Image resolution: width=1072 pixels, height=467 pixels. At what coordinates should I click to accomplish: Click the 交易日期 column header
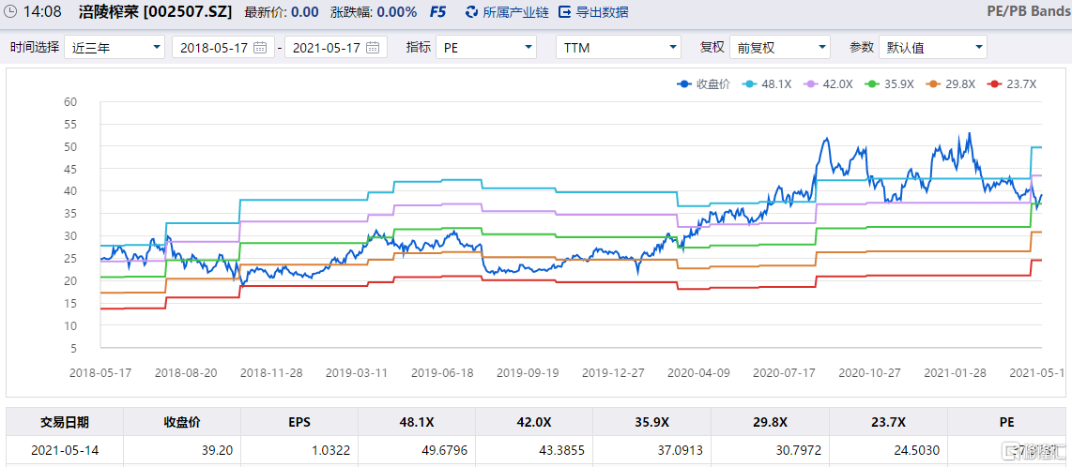tap(65, 422)
